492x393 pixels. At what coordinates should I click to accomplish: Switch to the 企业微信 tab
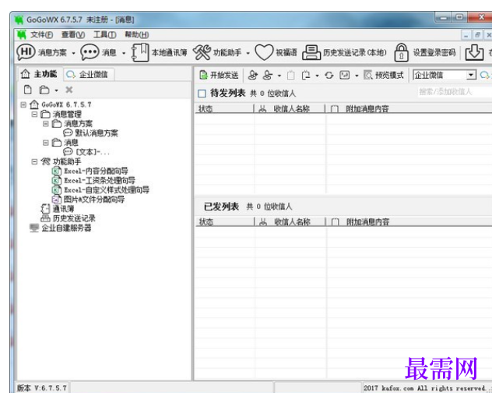pyautogui.click(x=87, y=75)
